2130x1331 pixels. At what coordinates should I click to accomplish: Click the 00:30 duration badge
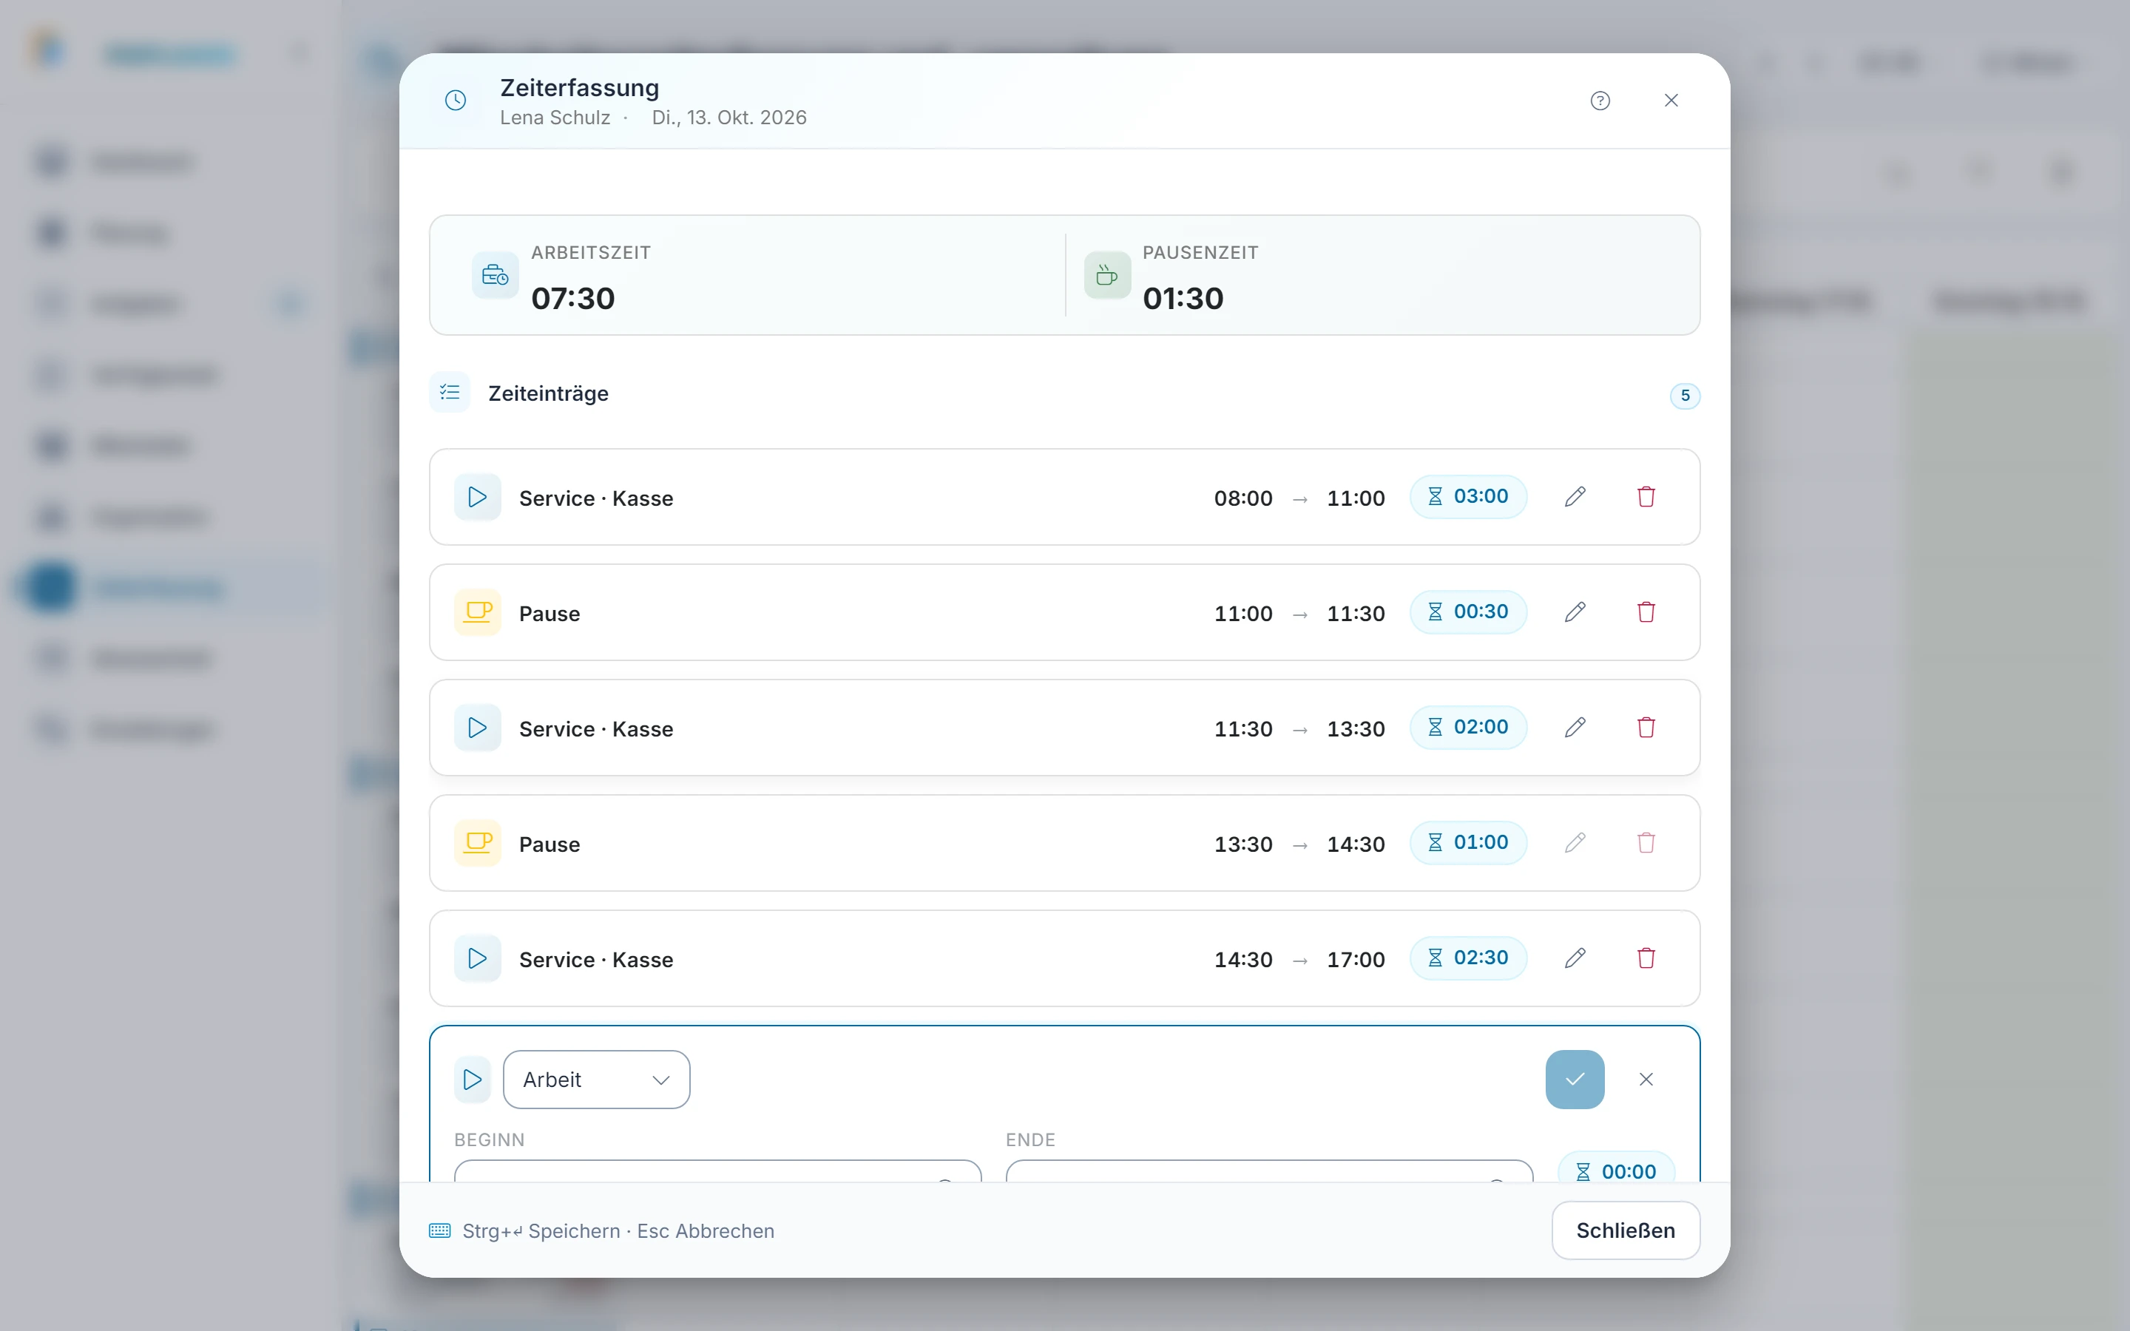[x=1468, y=612]
